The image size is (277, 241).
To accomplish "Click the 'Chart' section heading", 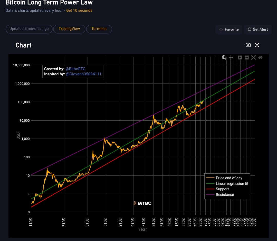I will (24, 45).
